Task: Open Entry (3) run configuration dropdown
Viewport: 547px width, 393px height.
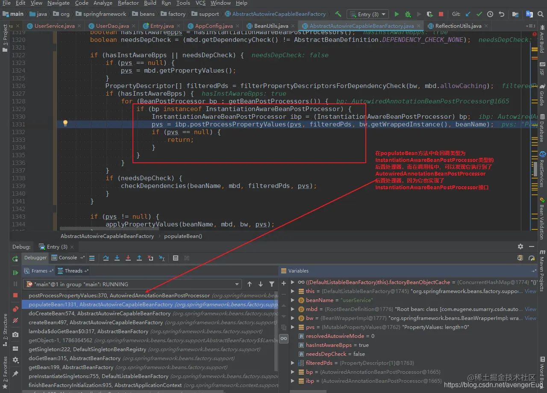Action: 368,14
